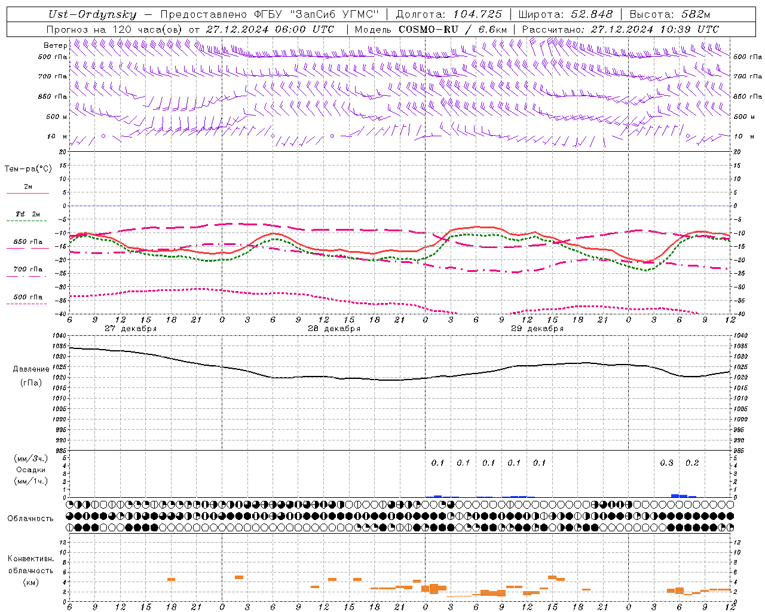Select the text "Высота: 582м"
This screenshot has height=612, width=765.
tap(670, 15)
